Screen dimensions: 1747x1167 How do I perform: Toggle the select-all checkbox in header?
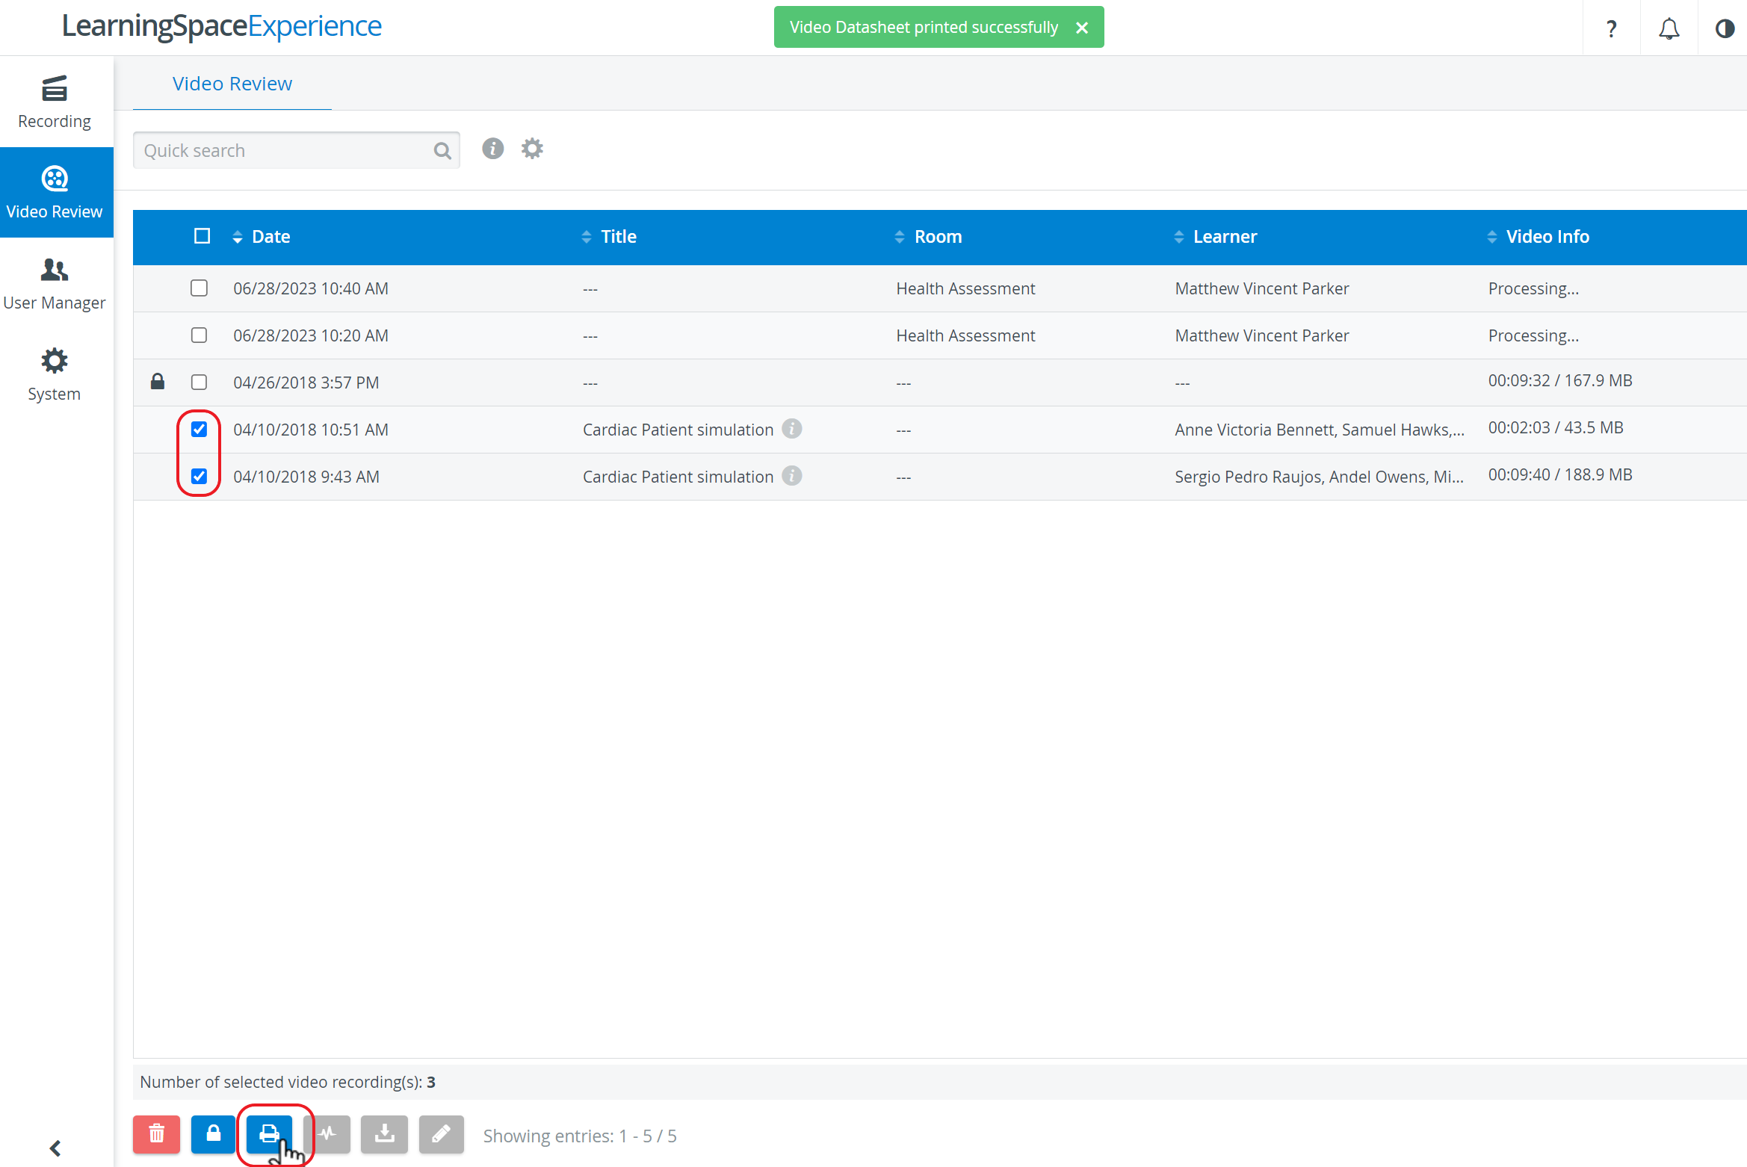pos(202,236)
